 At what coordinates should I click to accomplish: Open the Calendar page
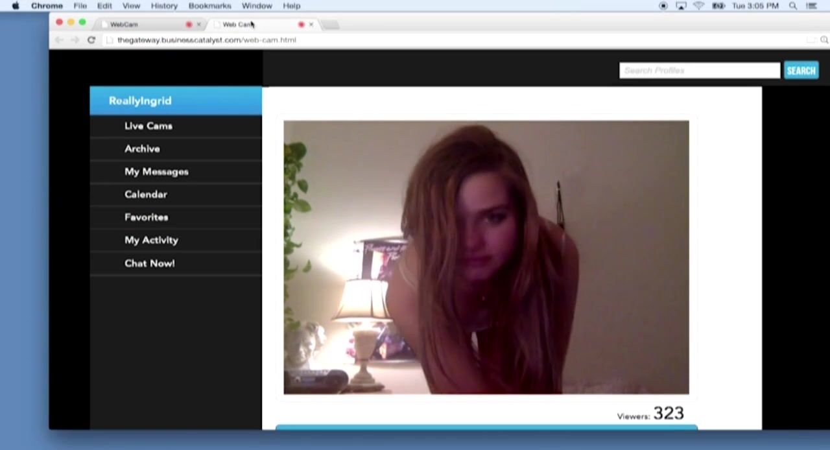(146, 195)
